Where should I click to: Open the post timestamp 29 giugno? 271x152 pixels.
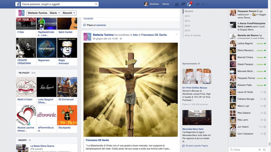pyautogui.click(x=105, y=39)
